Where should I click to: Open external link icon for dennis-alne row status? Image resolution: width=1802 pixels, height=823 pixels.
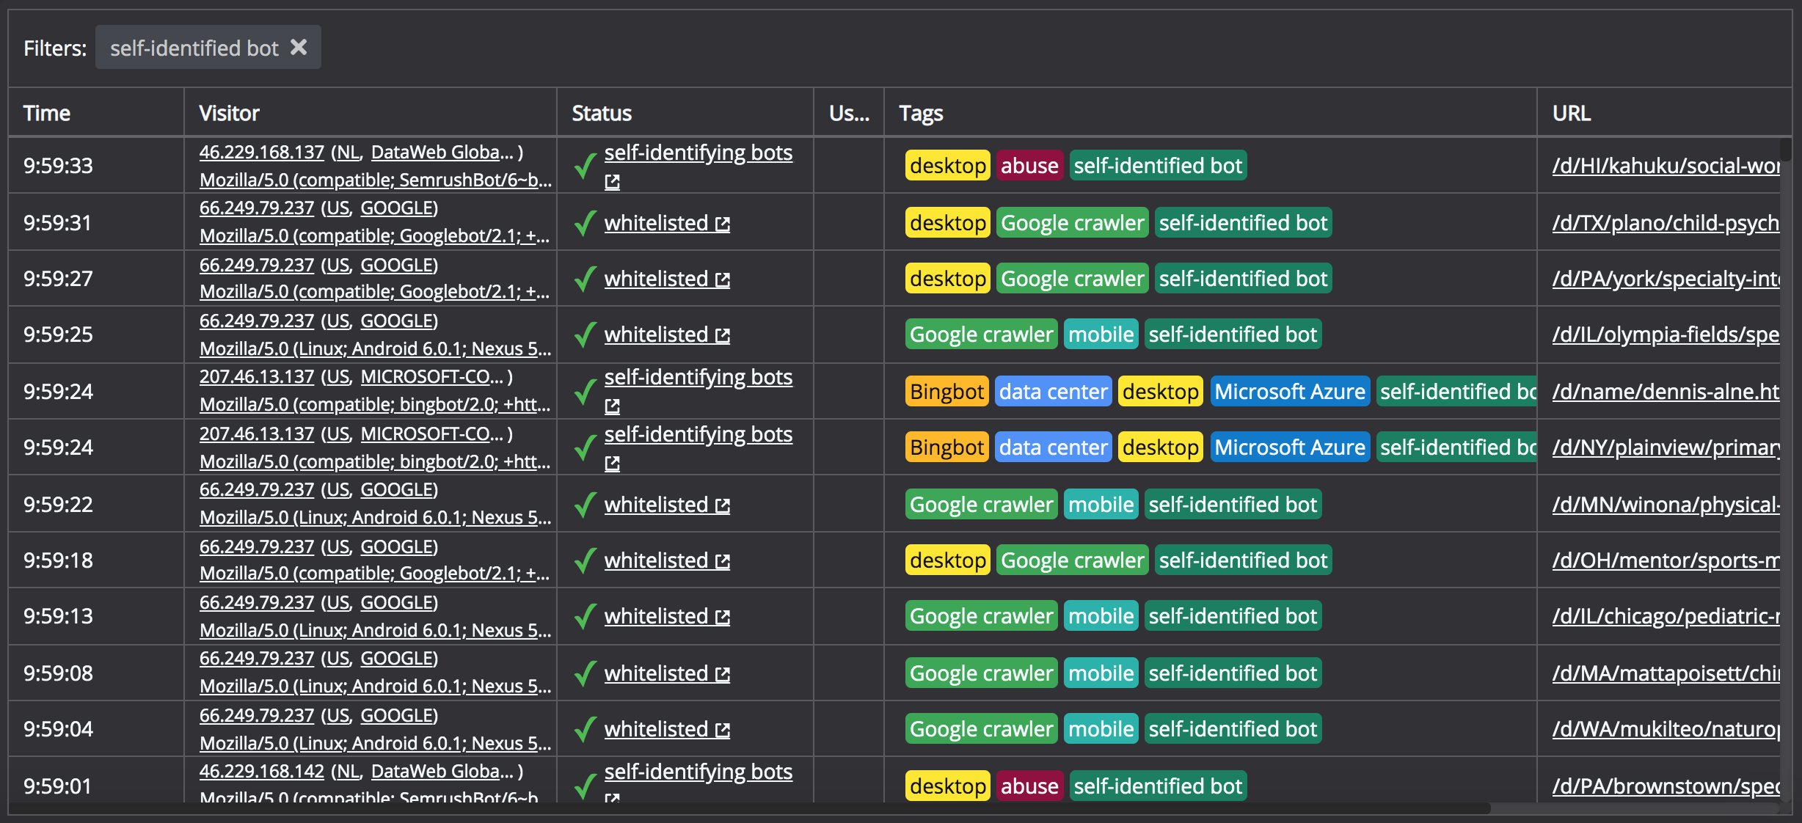(x=612, y=406)
